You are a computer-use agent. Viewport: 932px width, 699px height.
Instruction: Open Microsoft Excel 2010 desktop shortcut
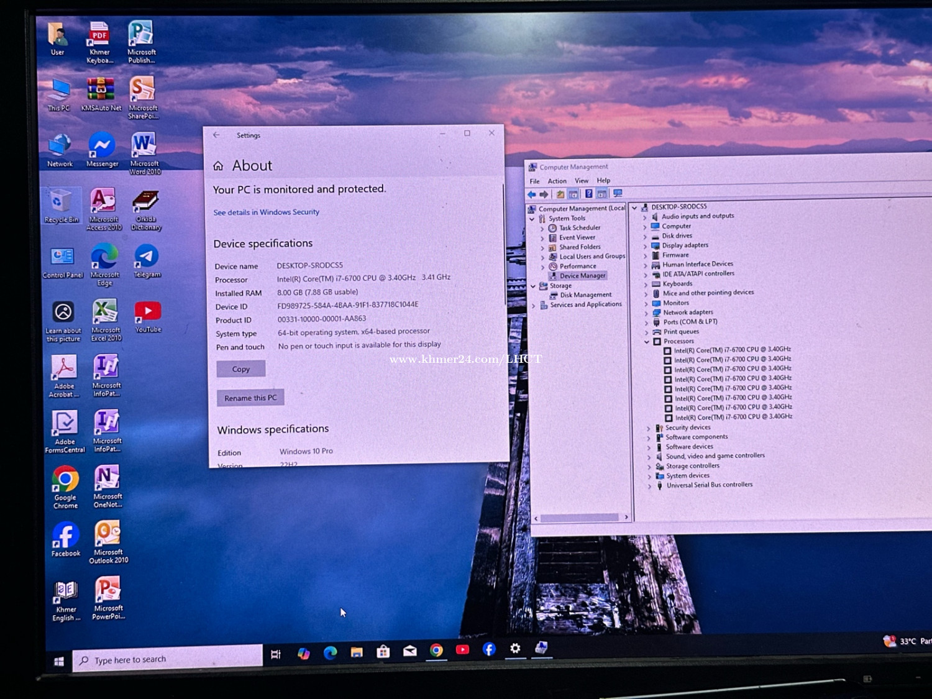[x=106, y=320]
